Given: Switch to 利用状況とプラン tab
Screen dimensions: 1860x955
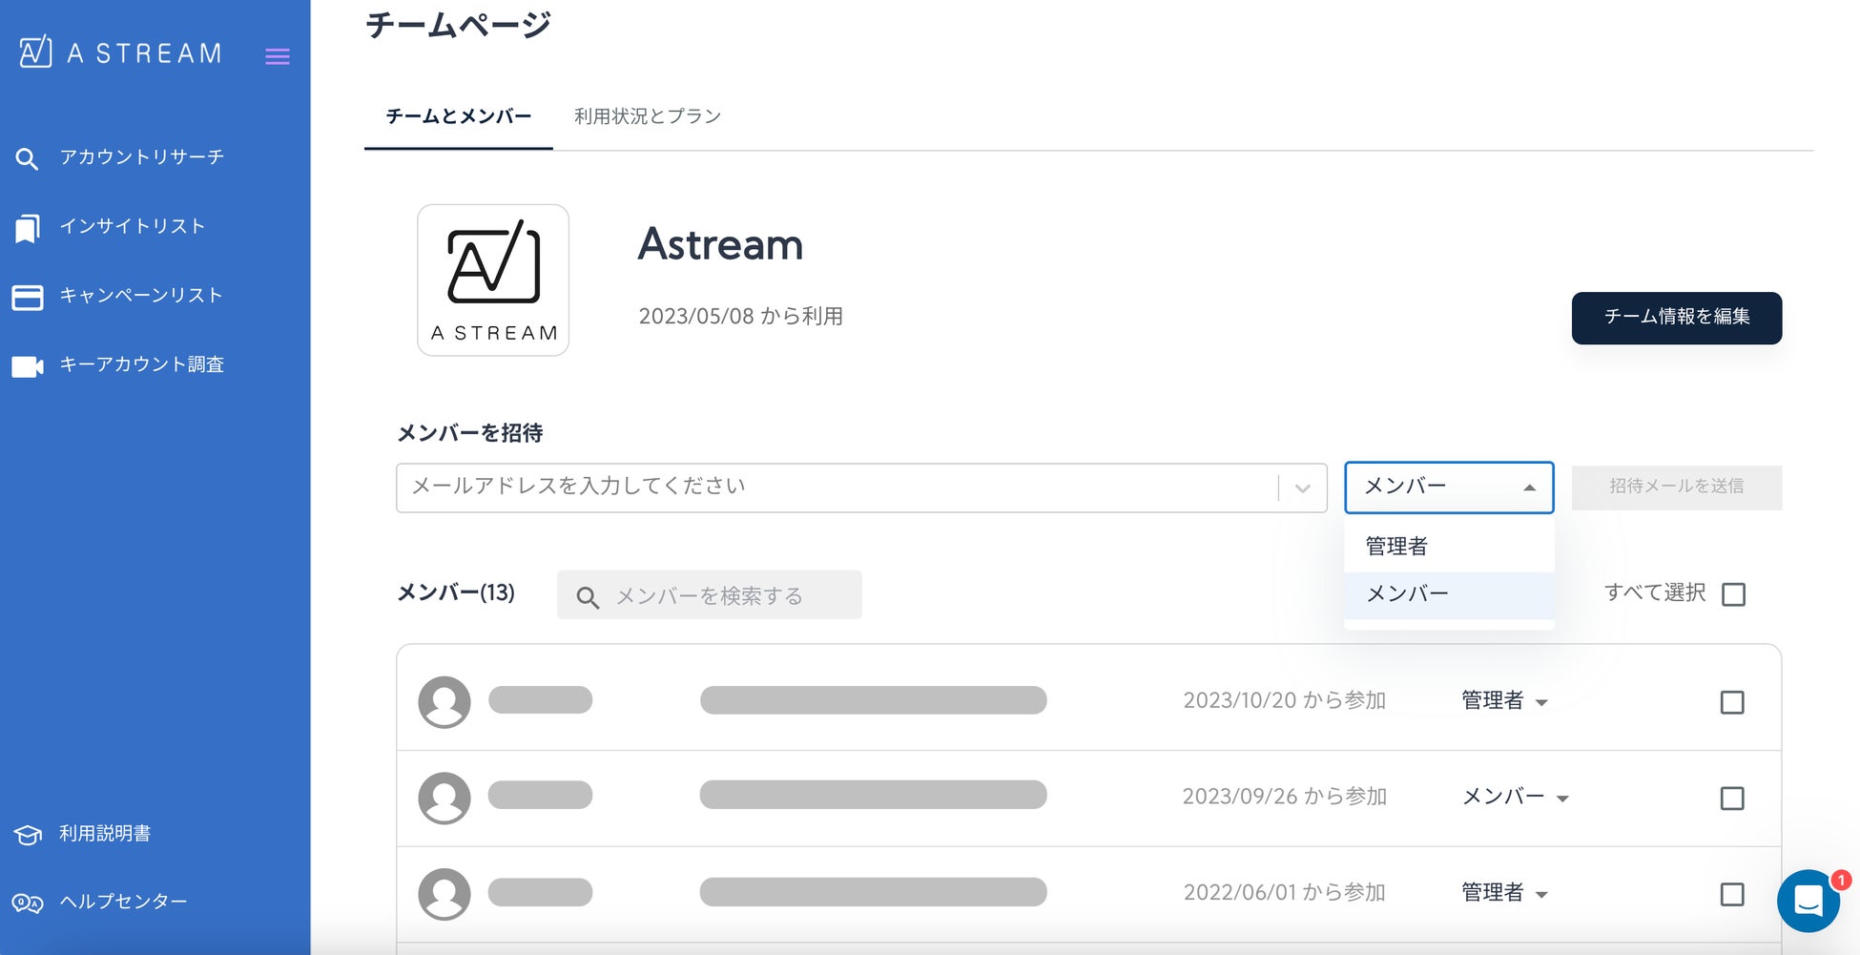Looking at the screenshot, I should pyautogui.click(x=648, y=116).
